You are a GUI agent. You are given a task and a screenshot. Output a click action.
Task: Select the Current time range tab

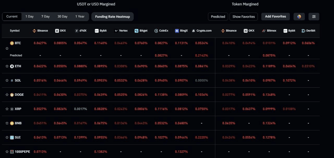tap(12, 16)
